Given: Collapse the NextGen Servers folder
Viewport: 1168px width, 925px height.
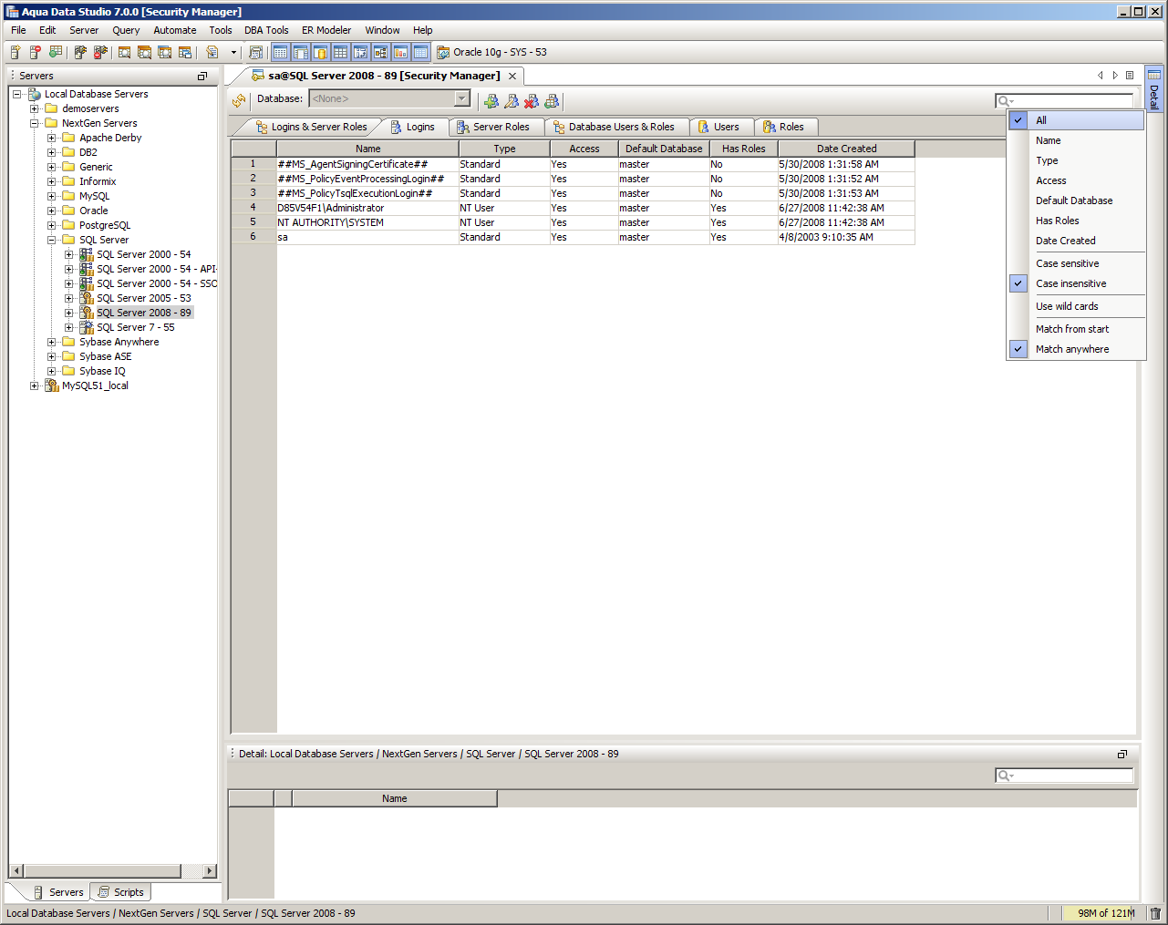Looking at the screenshot, I should (x=34, y=123).
